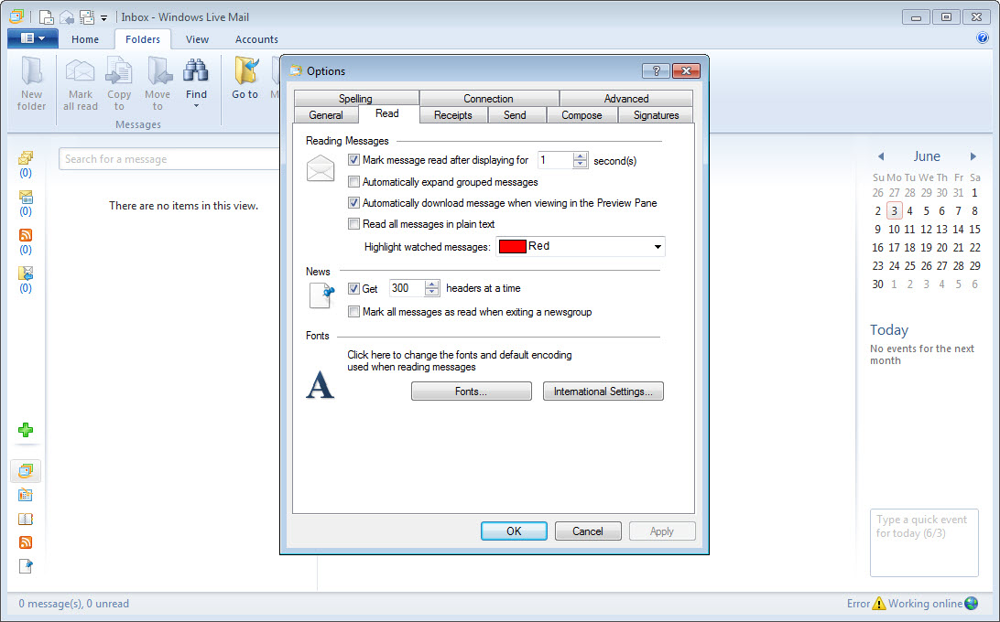Viewport: 1000px width, 622px height.
Task: Click the green plus add-account icon
Action: (26, 430)
